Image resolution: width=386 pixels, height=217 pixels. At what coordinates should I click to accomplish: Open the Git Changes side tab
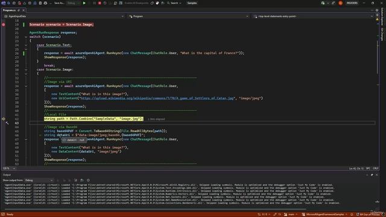(382, 34)
